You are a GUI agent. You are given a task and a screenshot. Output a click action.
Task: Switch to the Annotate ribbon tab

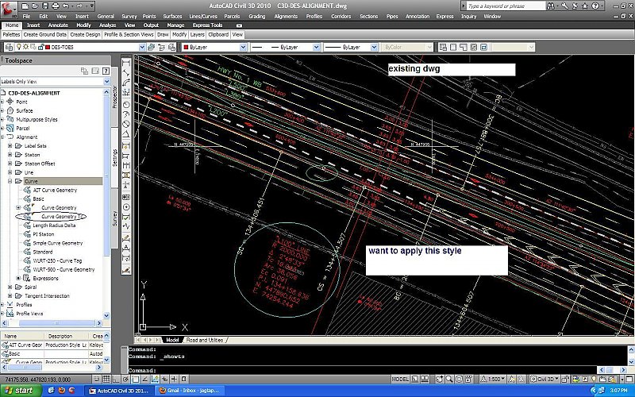click(58, 25)
